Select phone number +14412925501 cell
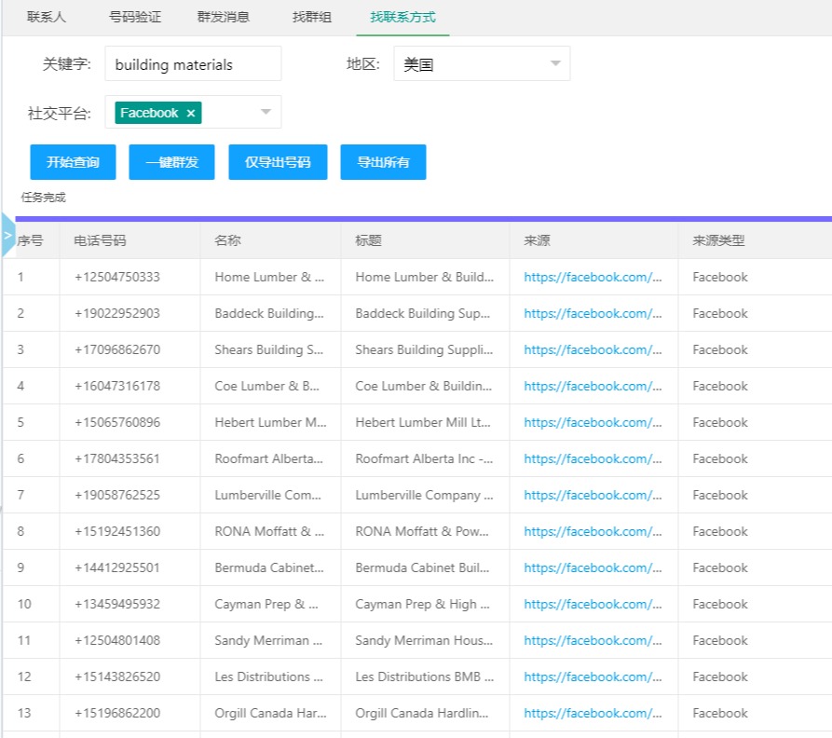This screenshot has width=832, height=738. pyautogui.click(x=117, y=567)
